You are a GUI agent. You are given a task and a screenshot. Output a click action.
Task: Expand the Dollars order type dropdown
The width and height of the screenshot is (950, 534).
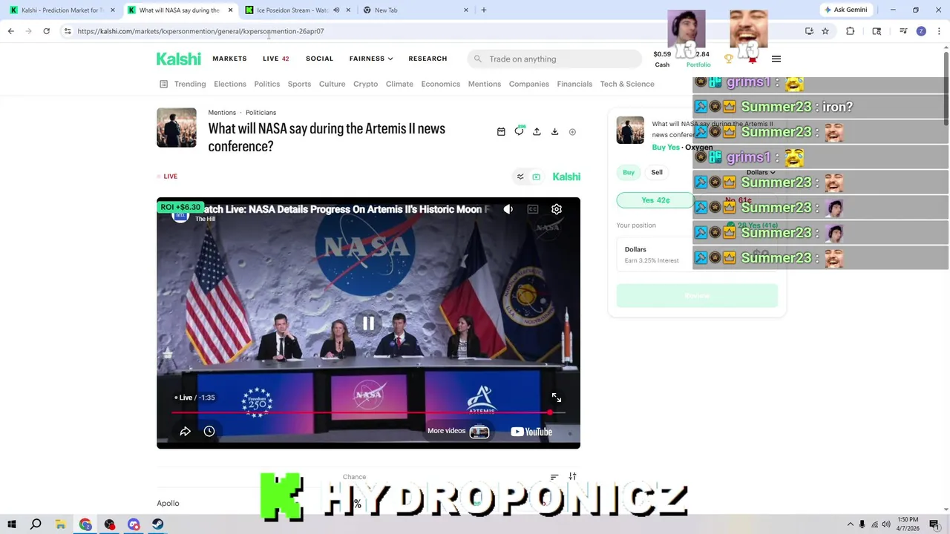tap(761, 172)
